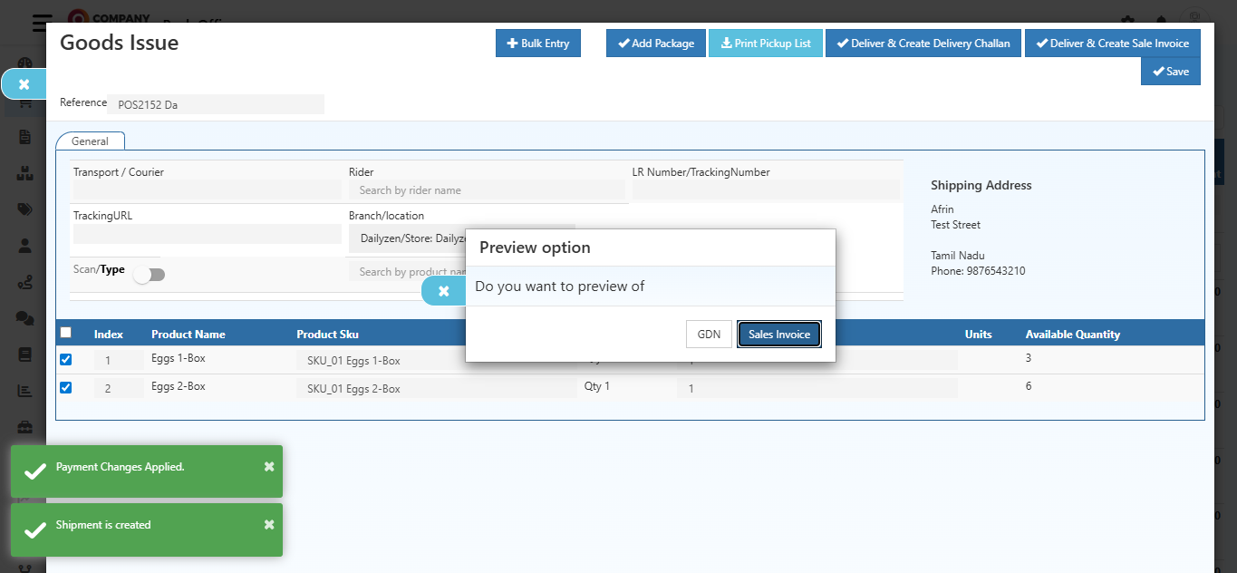Open the hamburger navigation menu

42,24
